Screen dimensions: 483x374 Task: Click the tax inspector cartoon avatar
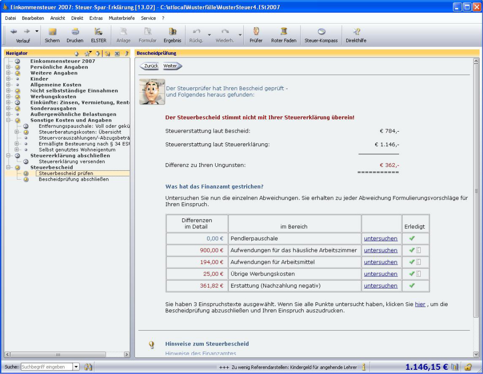[x=152, y=91]
